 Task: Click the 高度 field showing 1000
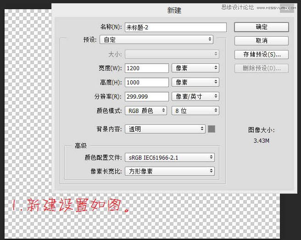[147, 82]
